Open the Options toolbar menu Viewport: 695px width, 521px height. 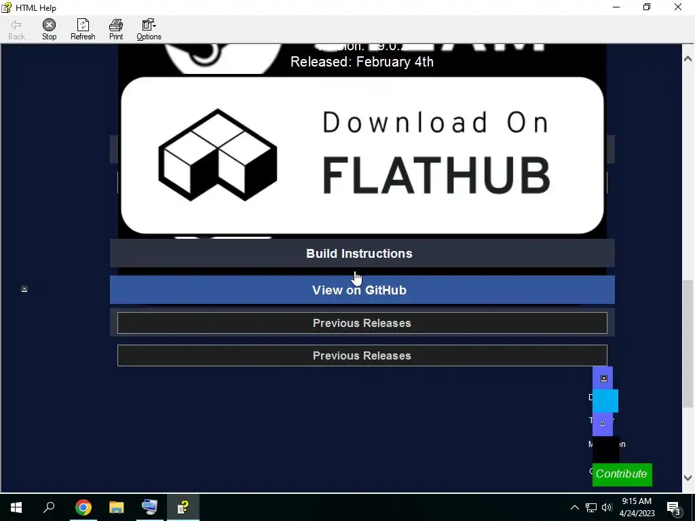pos(149,29)
